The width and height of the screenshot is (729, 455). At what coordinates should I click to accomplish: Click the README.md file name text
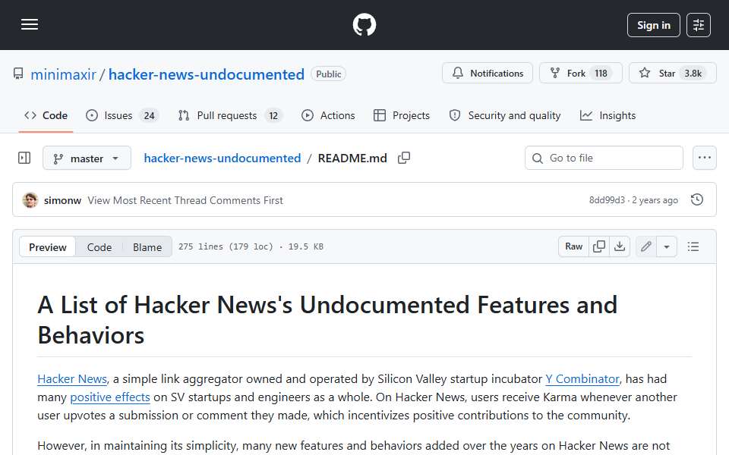pyautogui.click(x=352, y=158)
